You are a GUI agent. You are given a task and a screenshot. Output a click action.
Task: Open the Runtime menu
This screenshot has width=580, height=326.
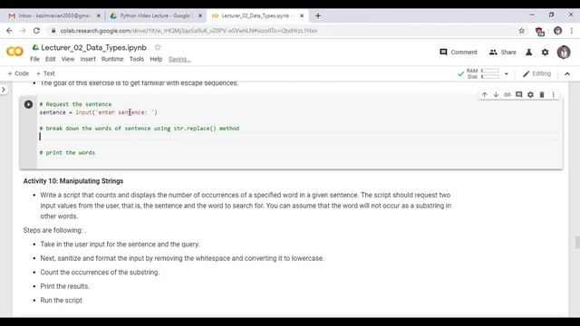click(112, 59)
